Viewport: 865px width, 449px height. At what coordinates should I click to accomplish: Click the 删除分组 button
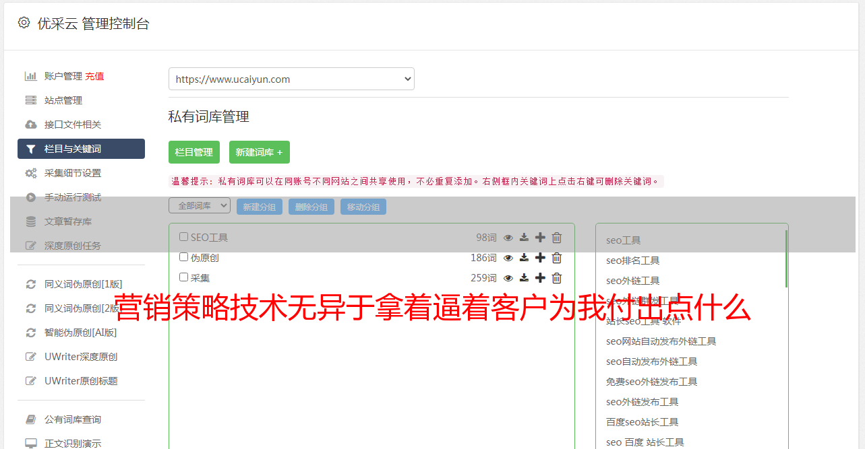[311, 207]
